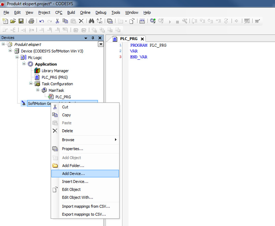
Task: Click the New Project toolbar icon
Action: pyautogui.click(x=5, y=21)
